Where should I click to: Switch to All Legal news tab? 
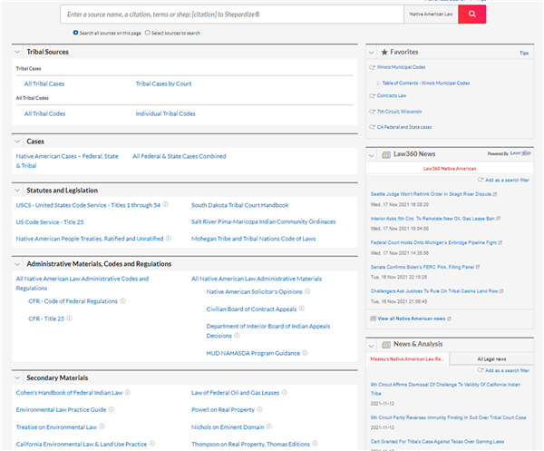coord(491,359)
